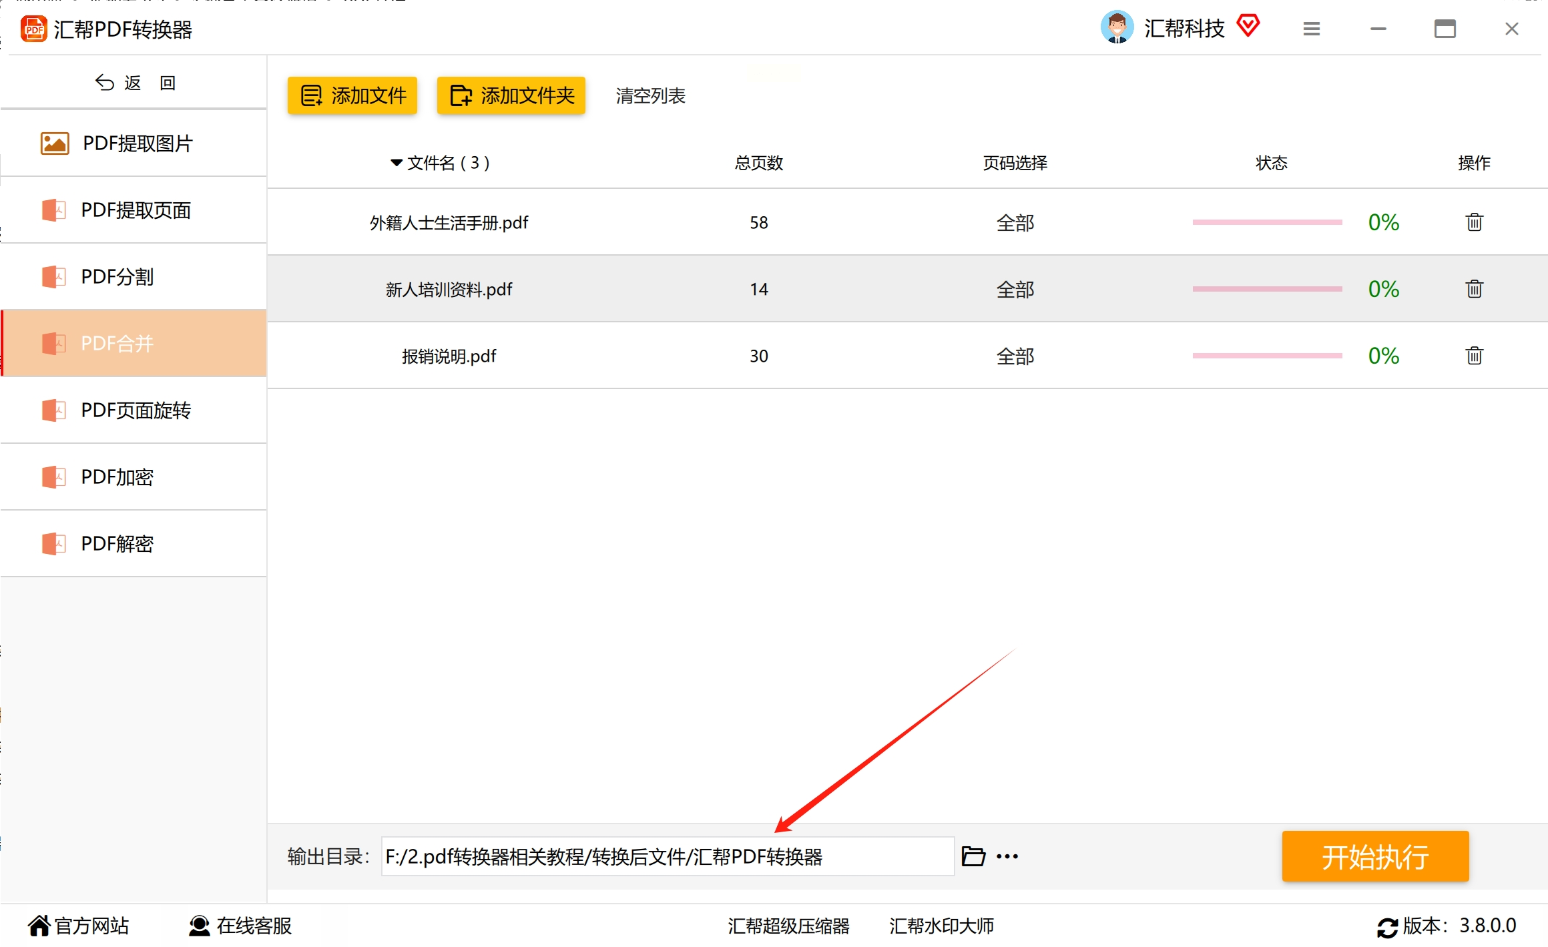Click the three-dots browse output directory icon
1548x947 pixels.
coord(1007,856)
